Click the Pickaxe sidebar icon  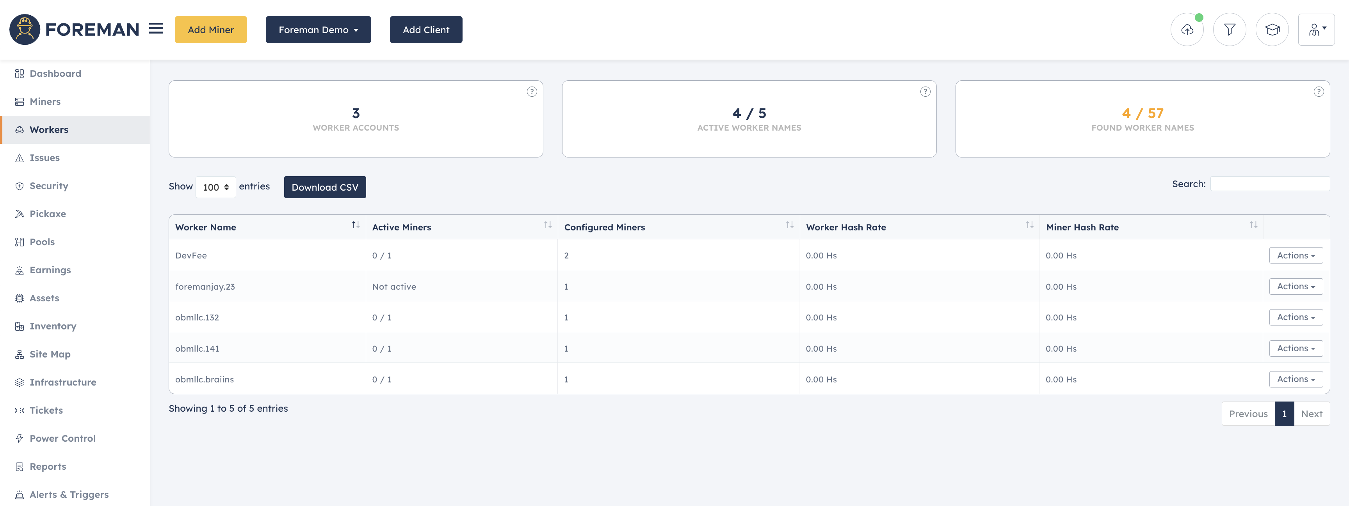point(20,214)
